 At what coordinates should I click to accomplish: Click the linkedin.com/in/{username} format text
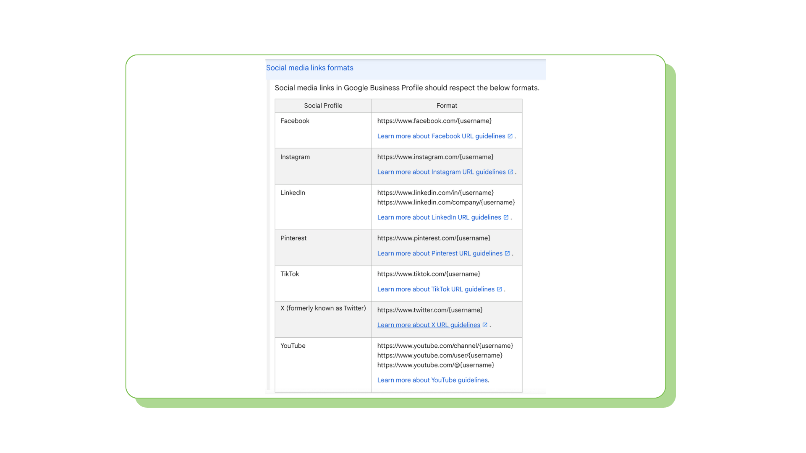[435, 193]
